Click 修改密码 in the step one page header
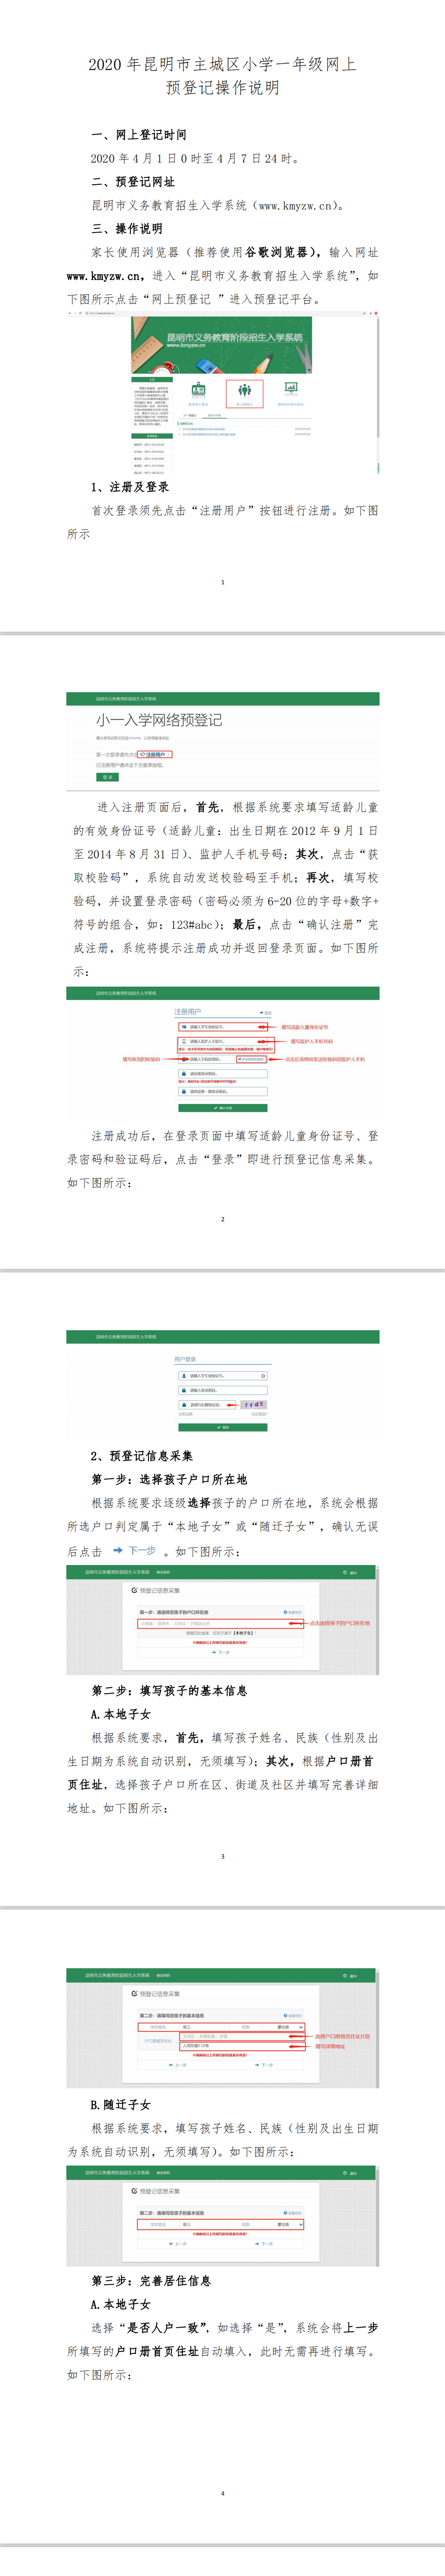The height and width of the screenshot is (2576, 445). (x=163, y=1572)
